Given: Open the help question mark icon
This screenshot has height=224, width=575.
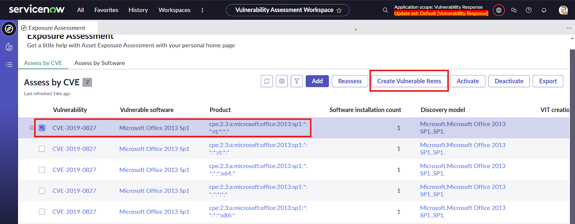Looking at the screenshot, I should point(529,10).
